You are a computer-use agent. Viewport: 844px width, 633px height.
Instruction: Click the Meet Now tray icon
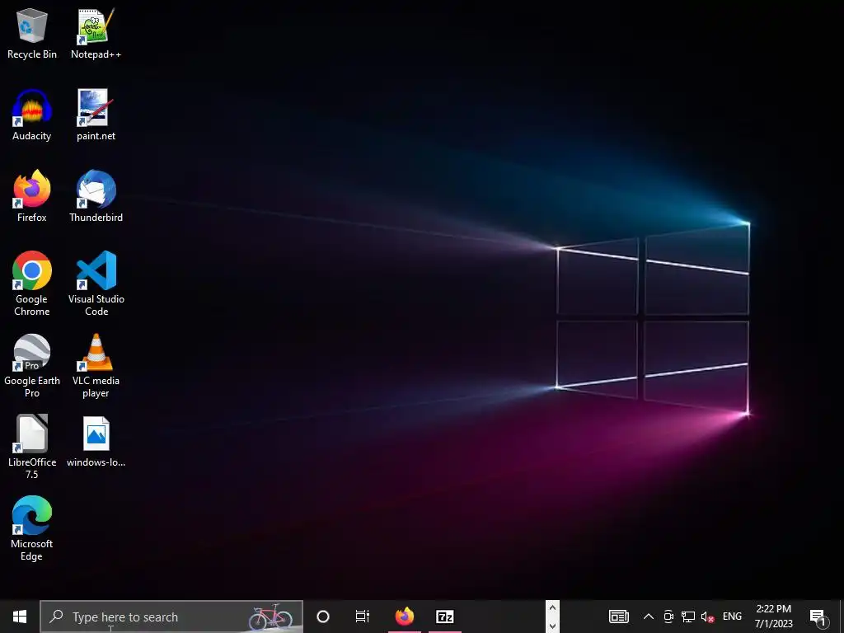[668, 617]
